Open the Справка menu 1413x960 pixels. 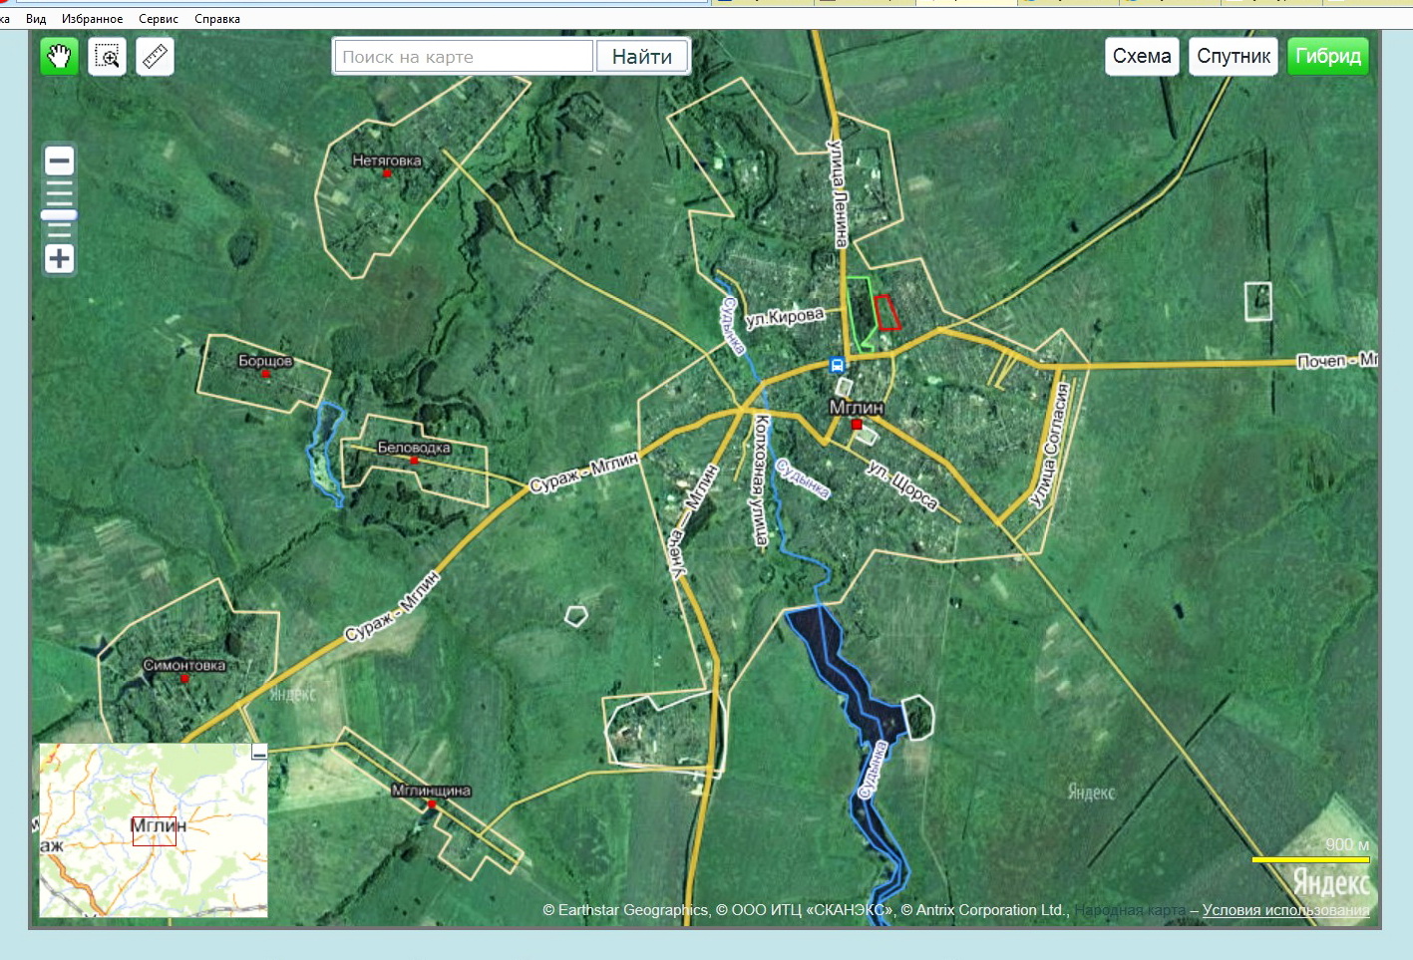coord(217,19)
